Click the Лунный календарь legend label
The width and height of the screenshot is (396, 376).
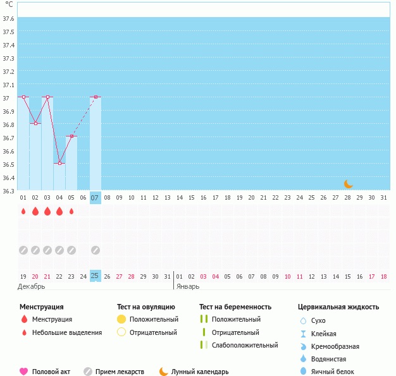coord(200,372)
